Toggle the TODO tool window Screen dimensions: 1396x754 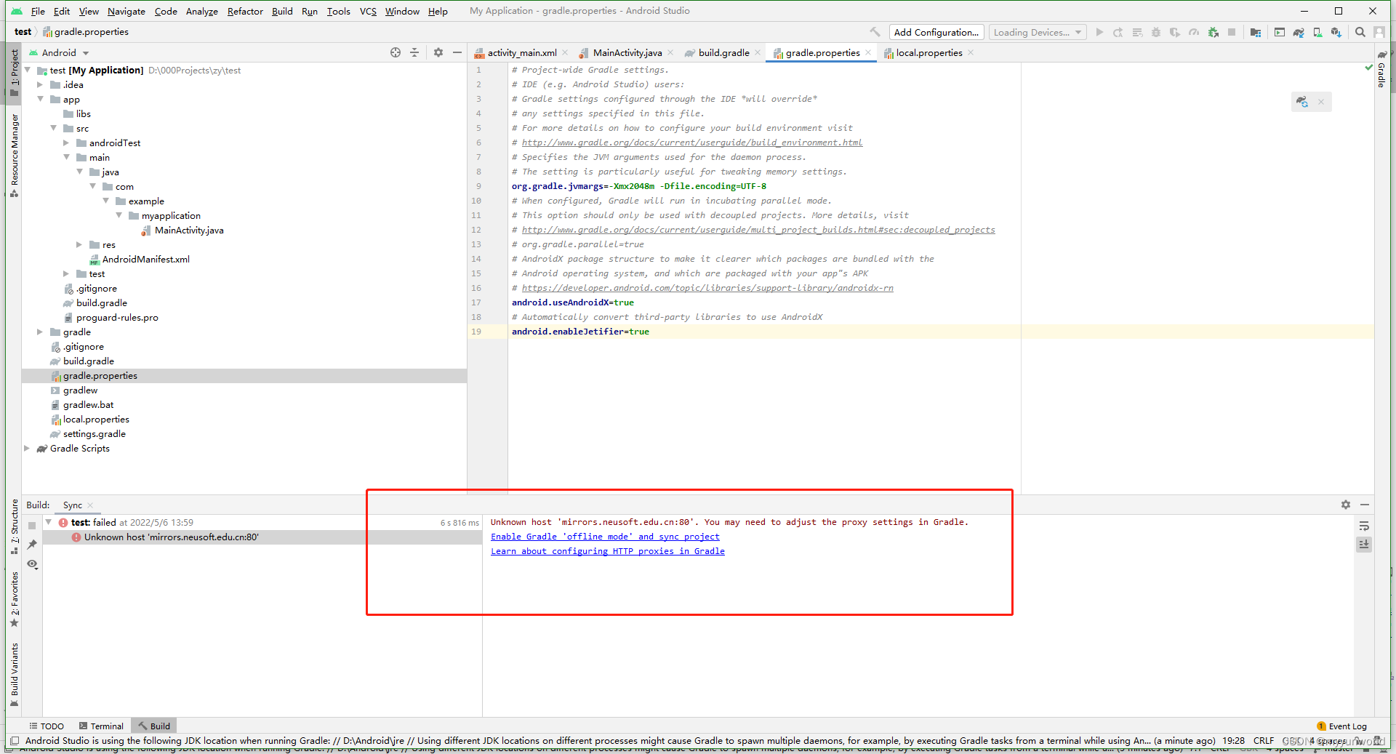point(47,726)
